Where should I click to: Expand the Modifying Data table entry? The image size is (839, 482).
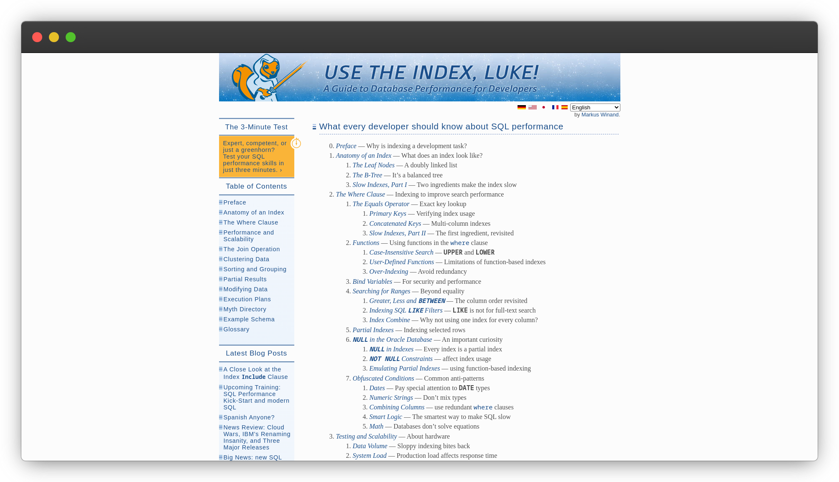pyautogui.click(x=220, y=289)
